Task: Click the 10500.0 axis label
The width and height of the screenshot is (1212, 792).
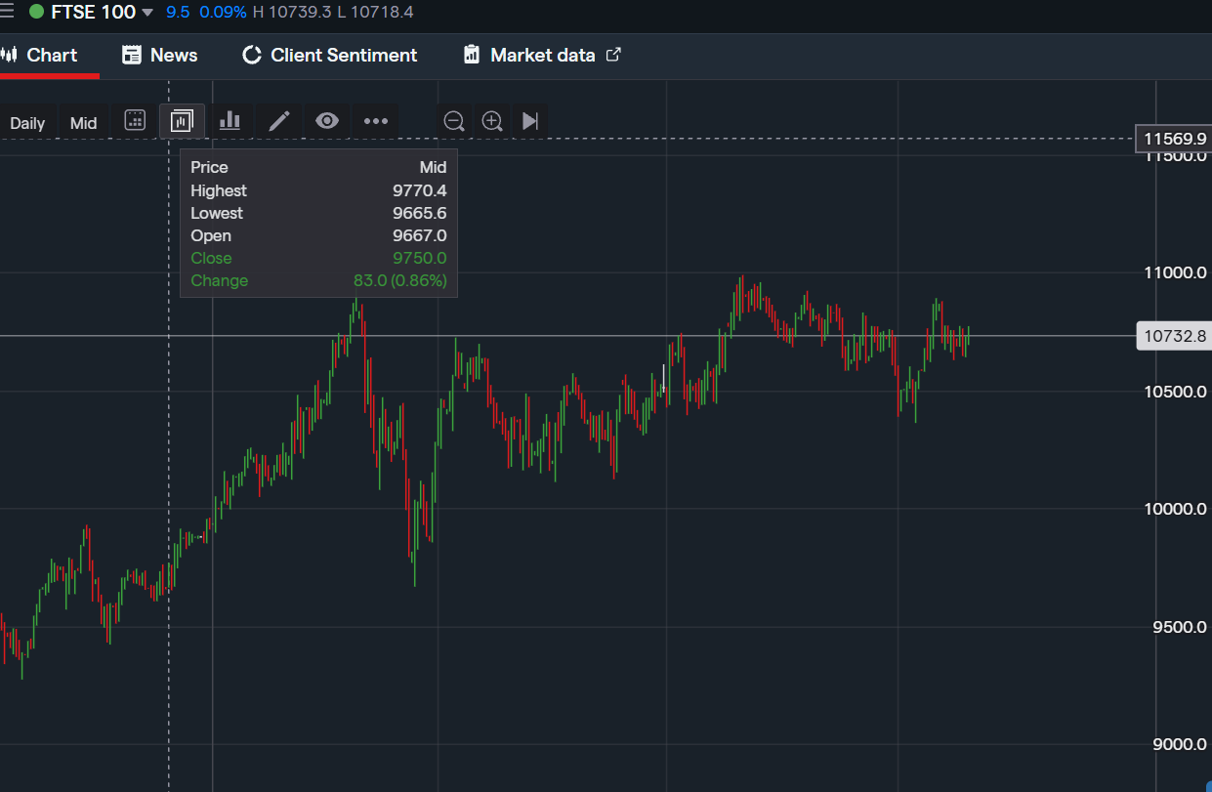Action: 1175,392
